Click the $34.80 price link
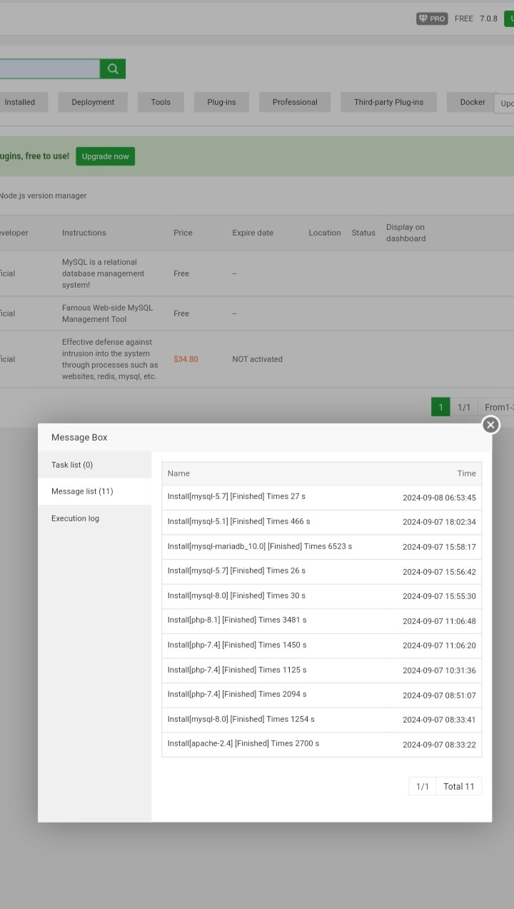 point(186,359)
